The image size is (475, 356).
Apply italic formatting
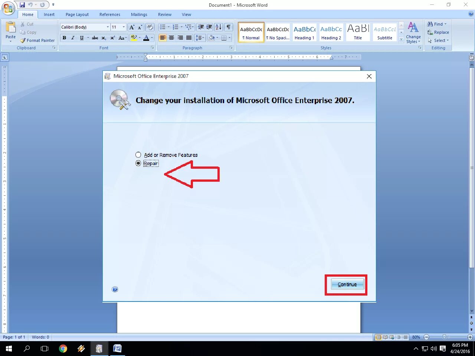click(73, 38)
